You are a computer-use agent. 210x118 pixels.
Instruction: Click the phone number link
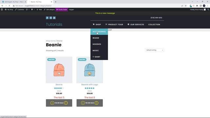pos(156,18)
